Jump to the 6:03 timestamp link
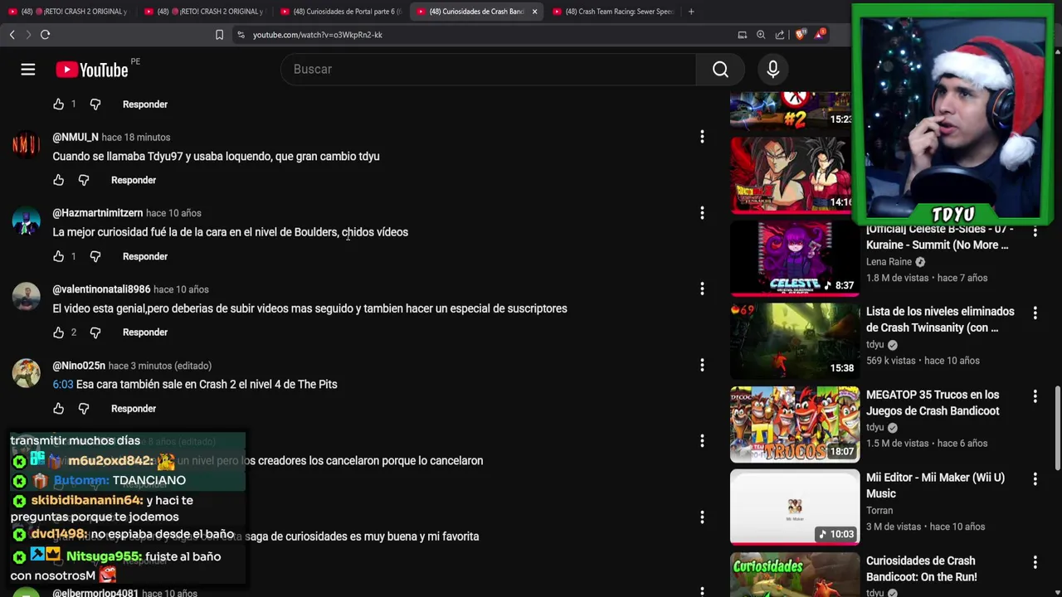Screen dimensions: 1062x597 coord(63,385)
